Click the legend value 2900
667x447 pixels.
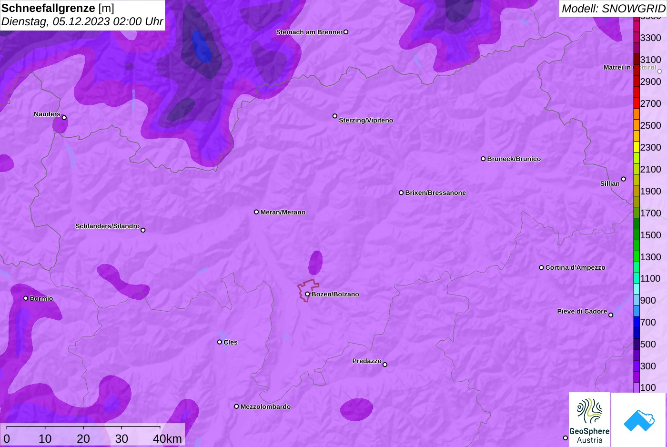[x=650, y=81]
